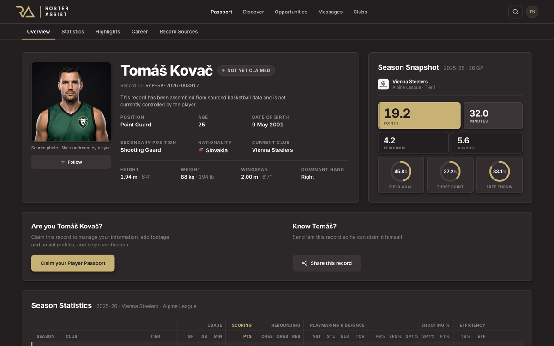Click the PTS column header

[x=247, y=336]
